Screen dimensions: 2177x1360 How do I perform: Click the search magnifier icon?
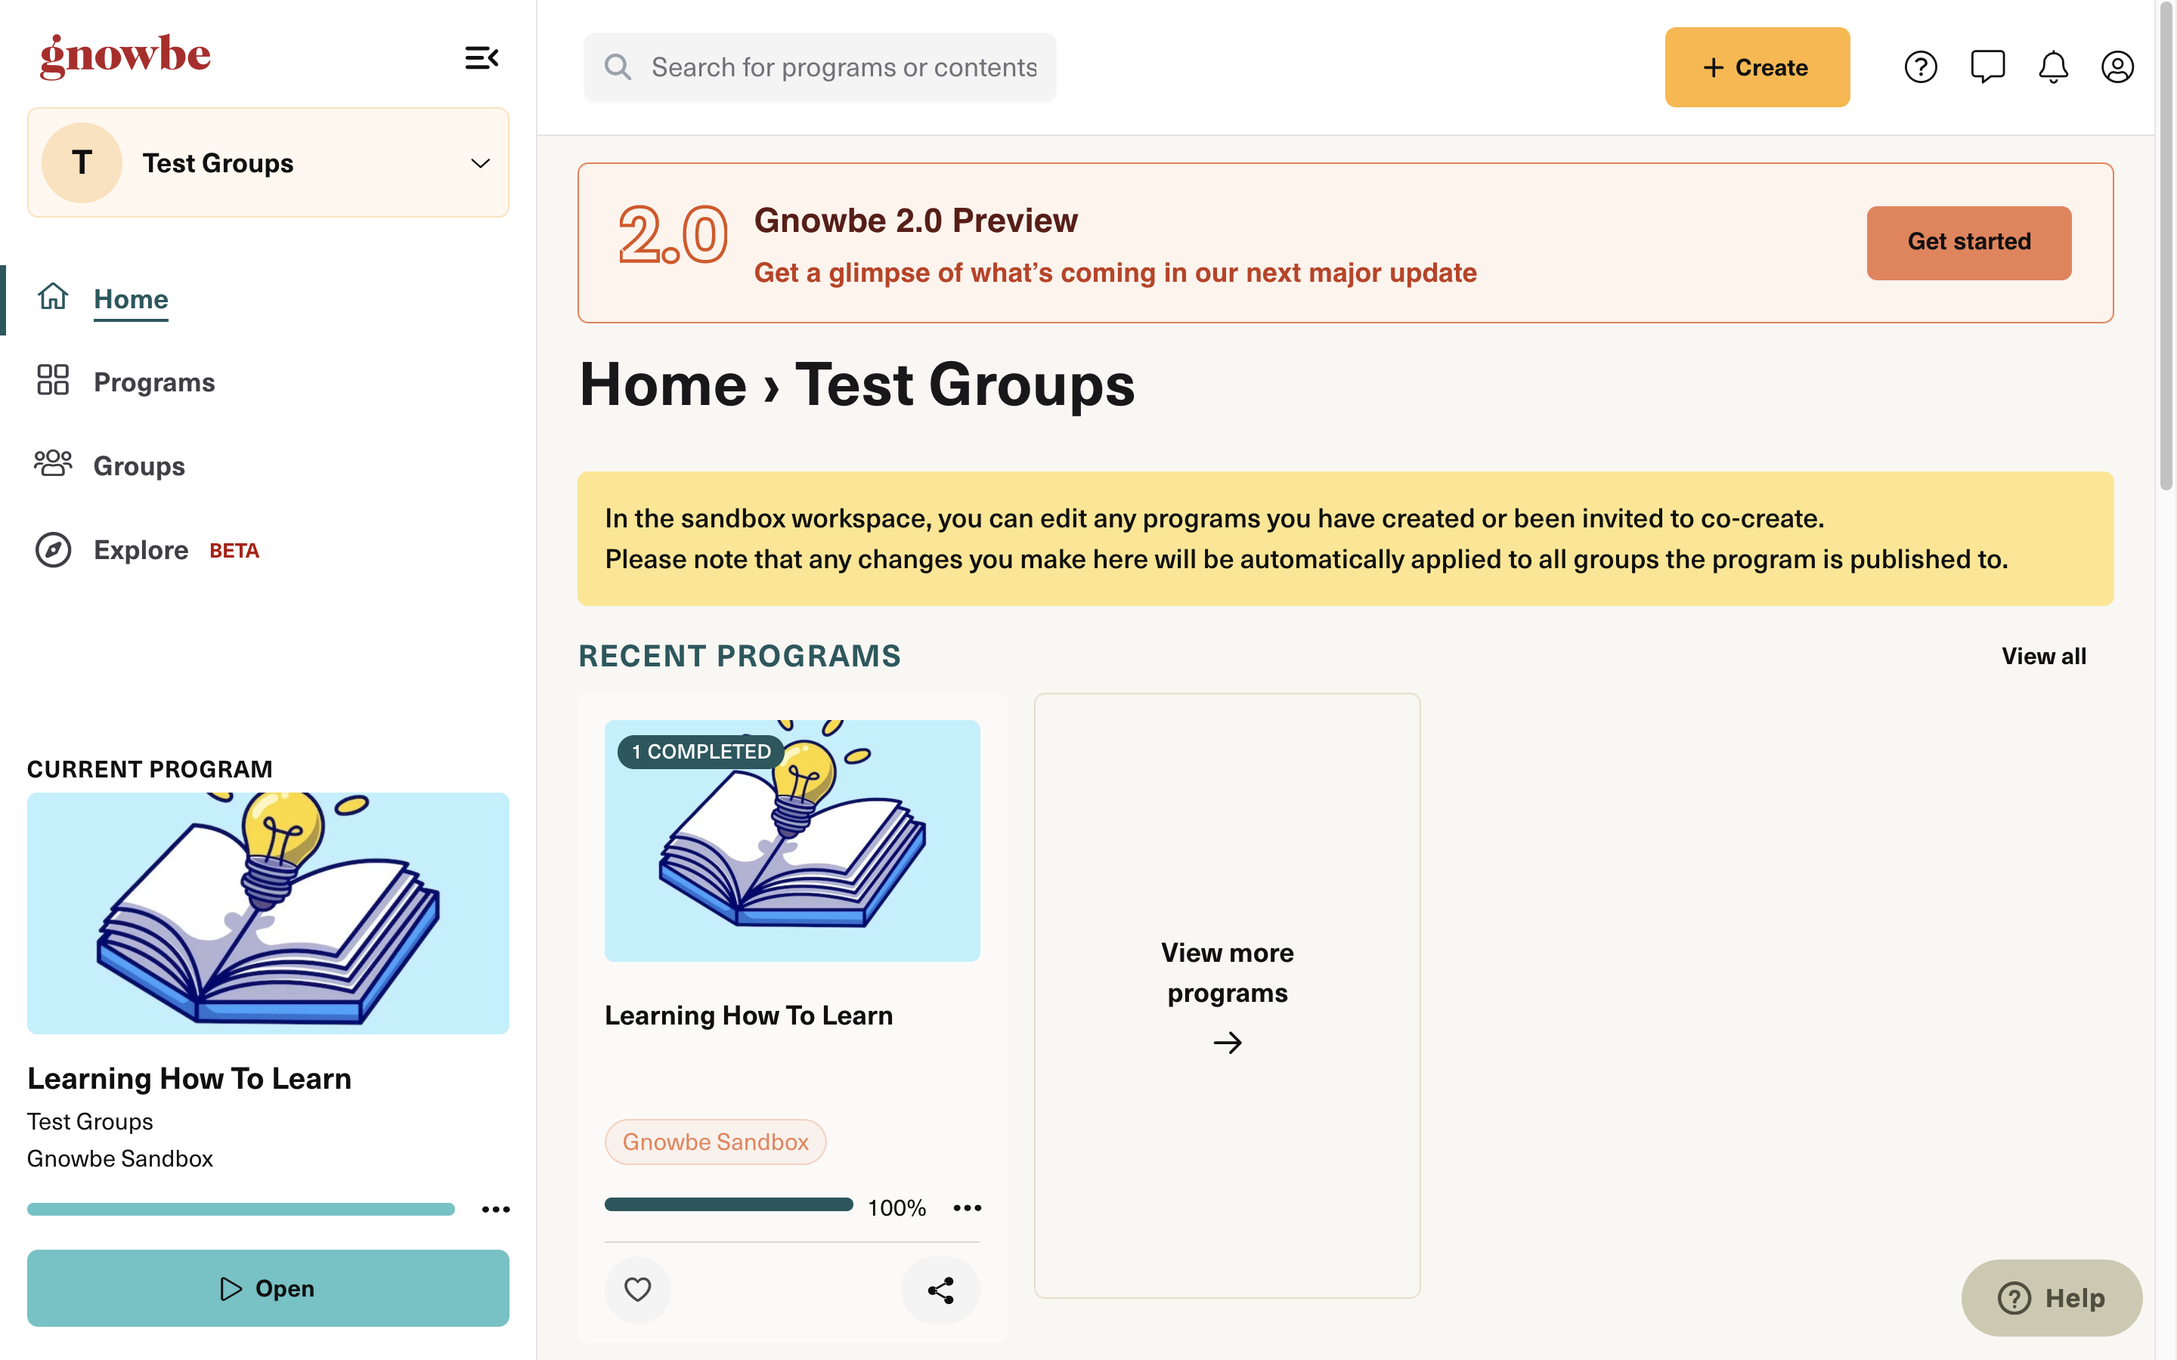pos(617,66)
